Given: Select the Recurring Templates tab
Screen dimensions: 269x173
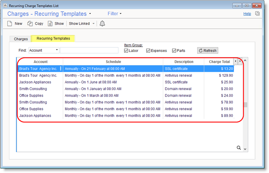Looking at the screenshot, I should coord(53,39).
